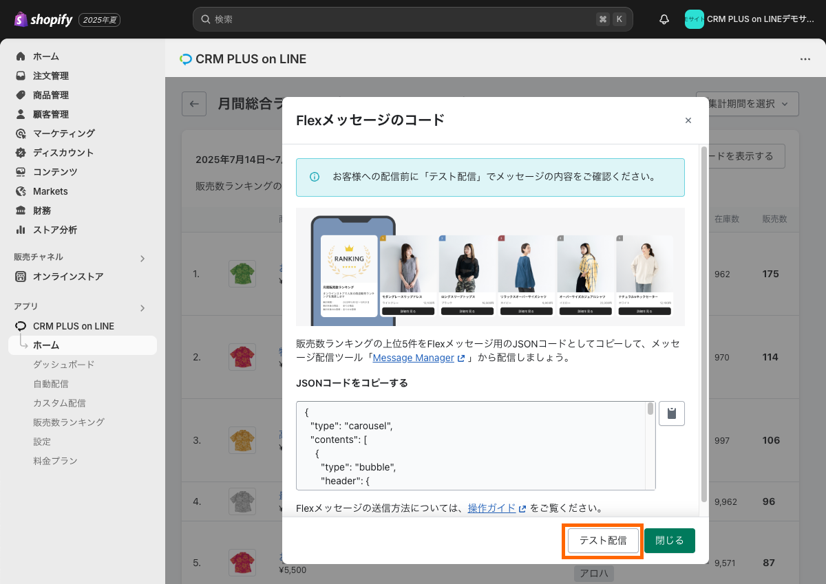Click the 財務 bank icon
The width and height of the screenshot is (826, 584).
pyautogui.click(x=21, y=210)
